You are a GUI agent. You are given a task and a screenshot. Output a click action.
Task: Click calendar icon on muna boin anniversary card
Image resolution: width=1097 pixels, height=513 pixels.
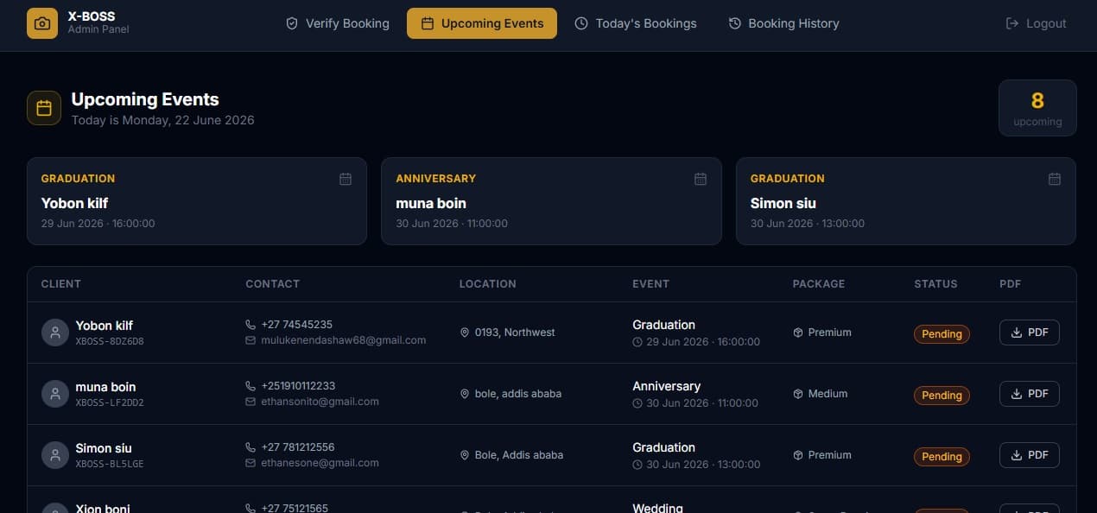point(701,179)
